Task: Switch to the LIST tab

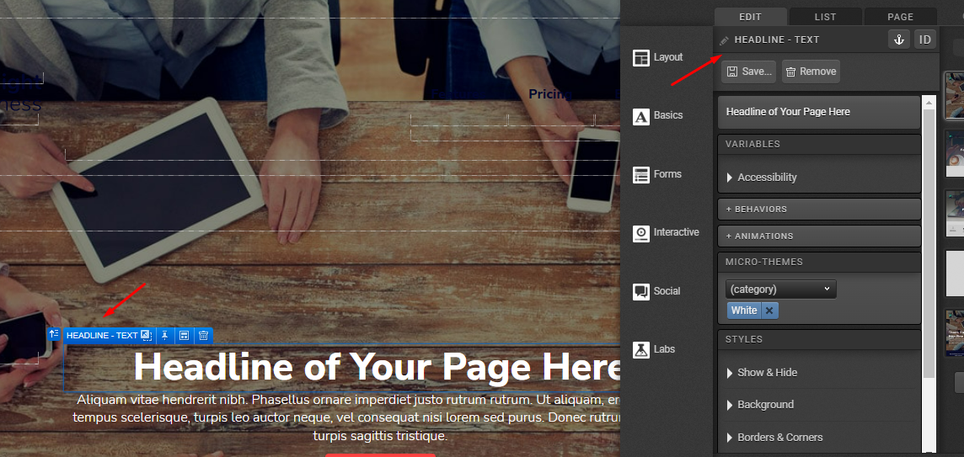Action: [x=825, y=17]
